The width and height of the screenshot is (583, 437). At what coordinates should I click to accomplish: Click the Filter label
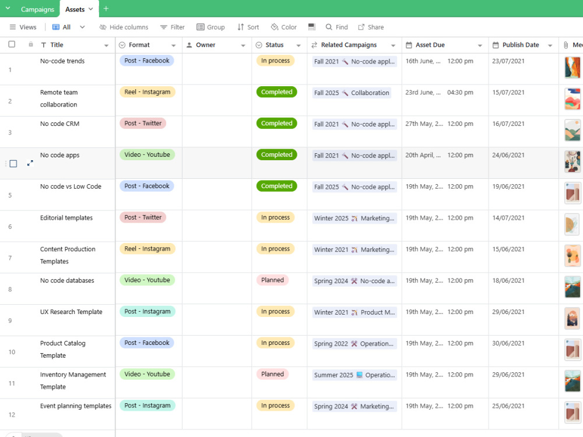(x=177, y=27)
